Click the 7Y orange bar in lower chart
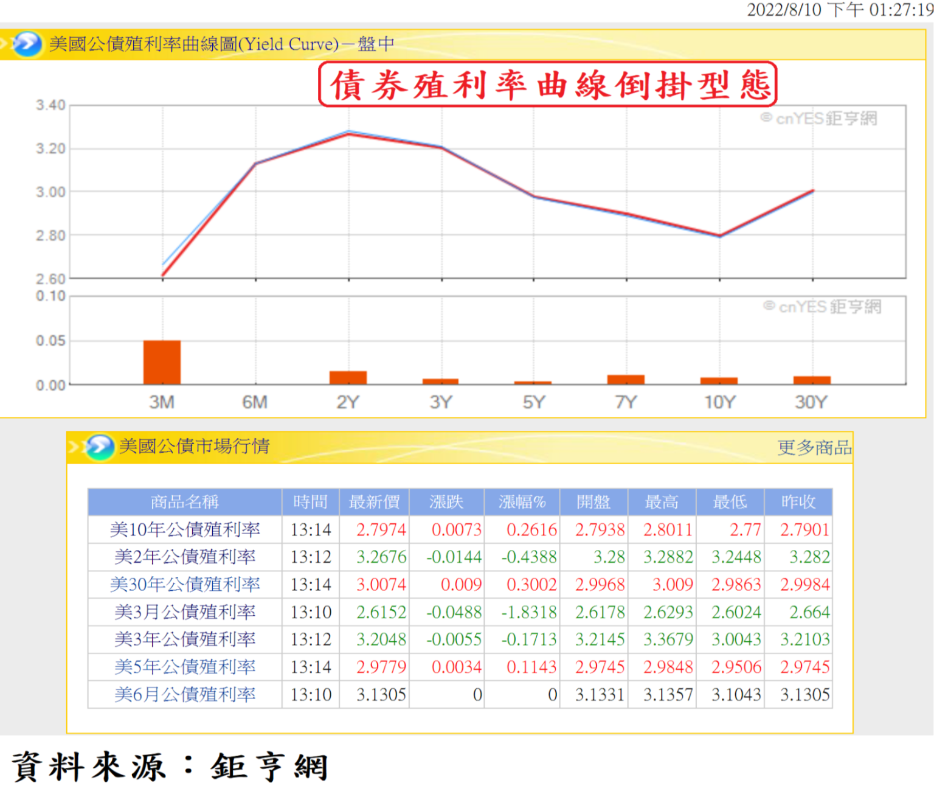Image resolution: width=934 pixels, height=794 pixels. [626, 380]
